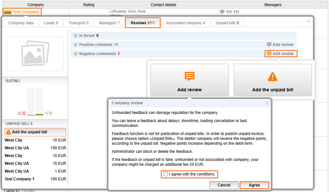Click the Lithuanian flag icon beside Test Company
The width and height of the screenshot is (329, 192).
coord(8,12)
